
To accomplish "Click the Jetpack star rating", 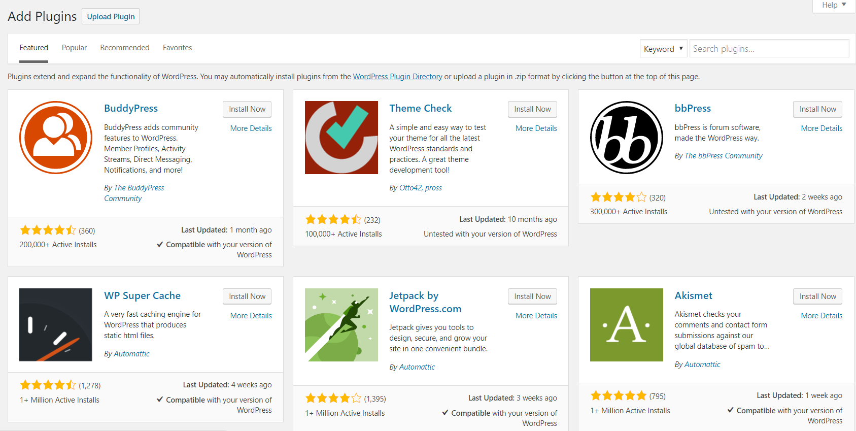I will point(333,399).
